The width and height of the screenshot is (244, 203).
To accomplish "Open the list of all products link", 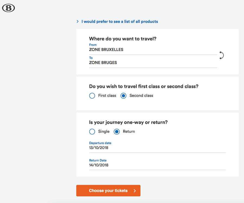I will pos(120,21).
